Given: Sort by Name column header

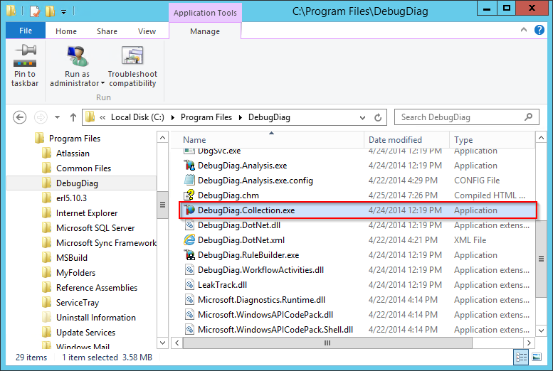Looking at the screenshot, I should [x=268, y=140].
